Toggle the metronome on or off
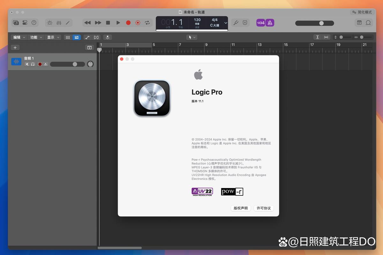 (270, 23)
